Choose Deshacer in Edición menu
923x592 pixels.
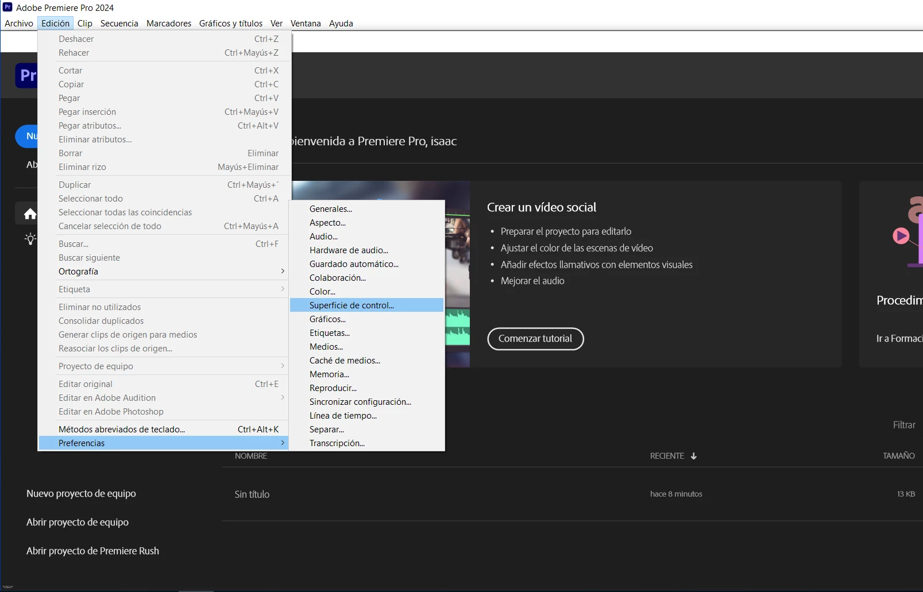[x=164, y=39]
